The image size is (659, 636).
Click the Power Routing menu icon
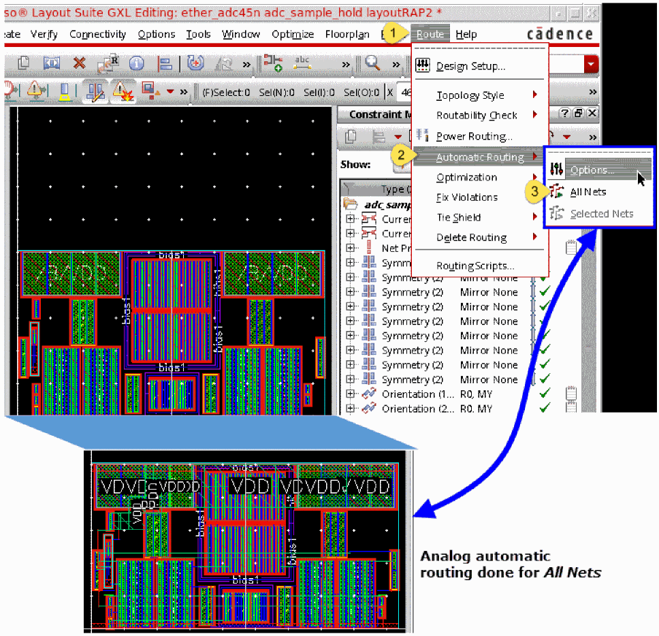point(423,136)
